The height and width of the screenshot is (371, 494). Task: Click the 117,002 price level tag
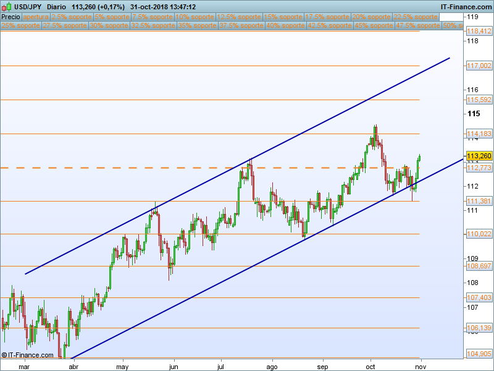pos(479,66)
